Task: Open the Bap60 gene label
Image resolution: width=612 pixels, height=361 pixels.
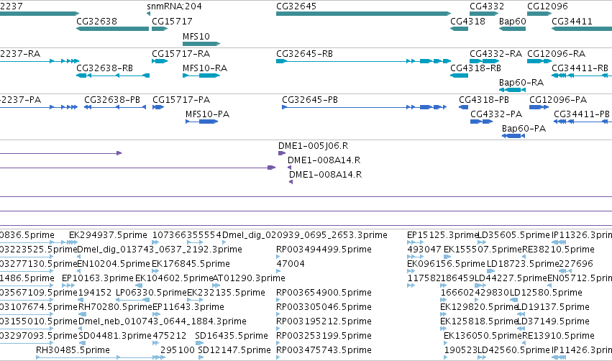Action: pyautogui.click(x=513, y=21)
